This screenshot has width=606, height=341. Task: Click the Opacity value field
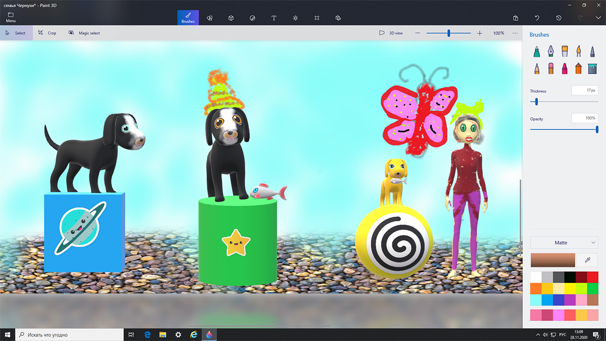point(585,118)
